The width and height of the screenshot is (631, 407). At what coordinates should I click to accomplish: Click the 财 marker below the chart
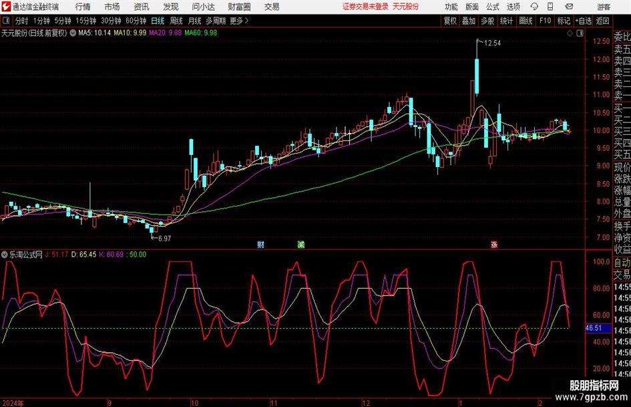point(261,245)
